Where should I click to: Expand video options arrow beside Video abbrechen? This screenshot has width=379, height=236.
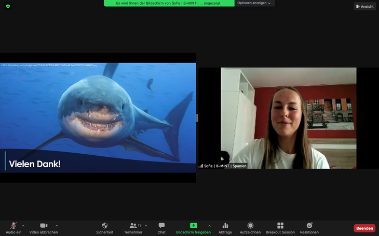tap(57, 226)
